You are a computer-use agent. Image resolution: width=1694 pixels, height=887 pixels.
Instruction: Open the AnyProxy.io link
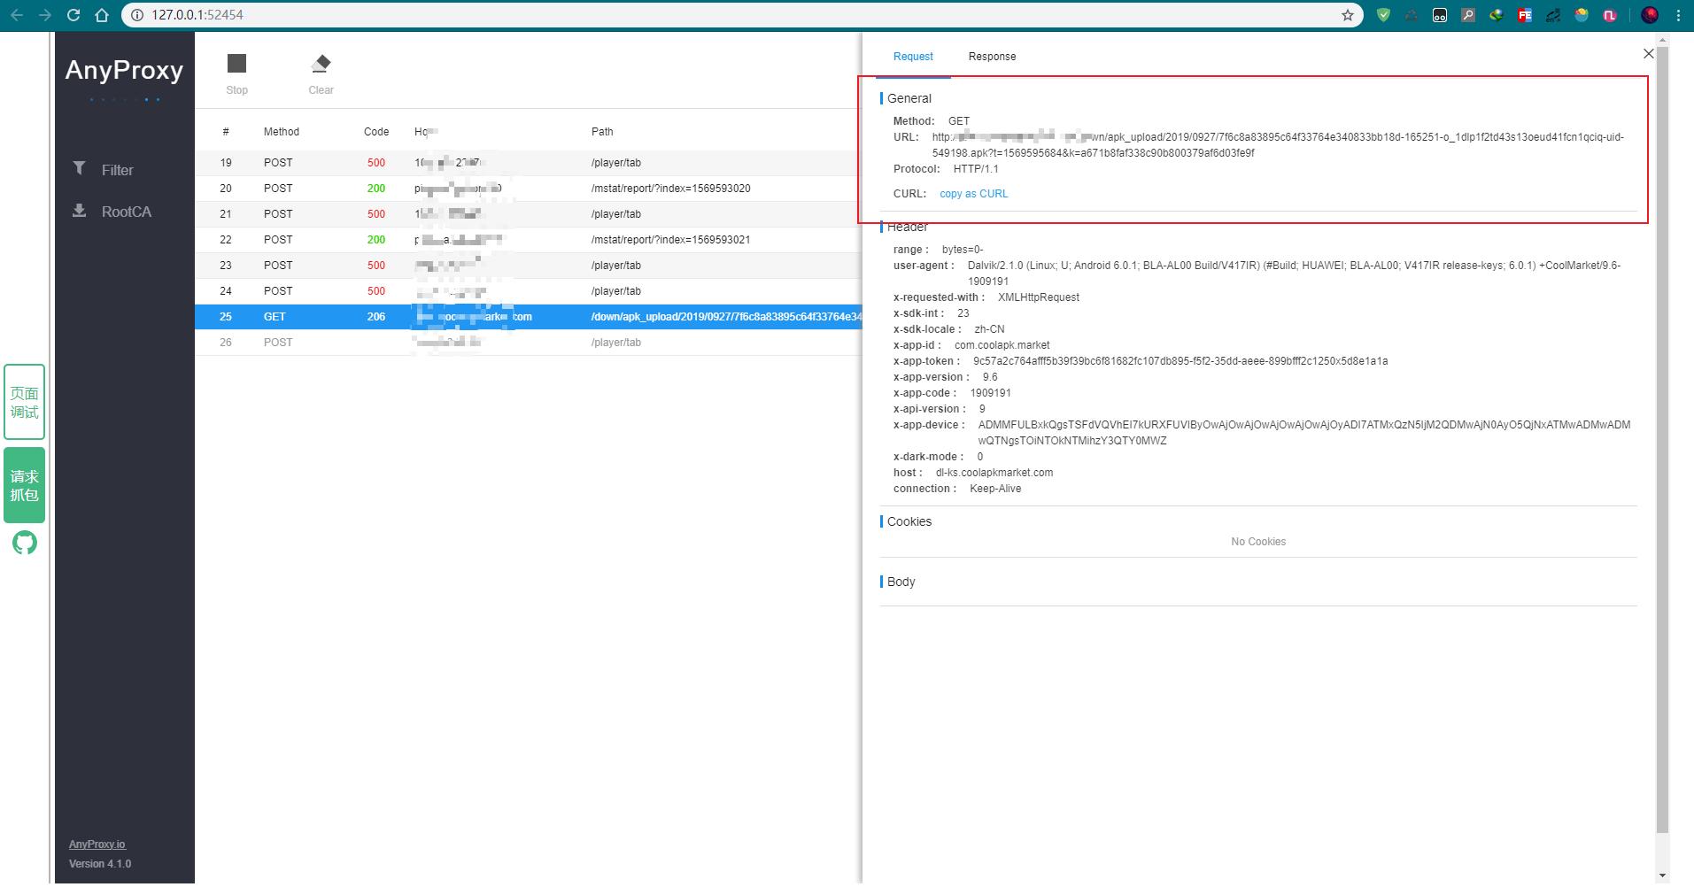click(x=97, y=844)
